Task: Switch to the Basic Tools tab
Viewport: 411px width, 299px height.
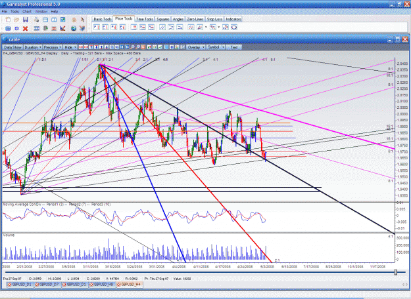Action: tap(103, 19)
